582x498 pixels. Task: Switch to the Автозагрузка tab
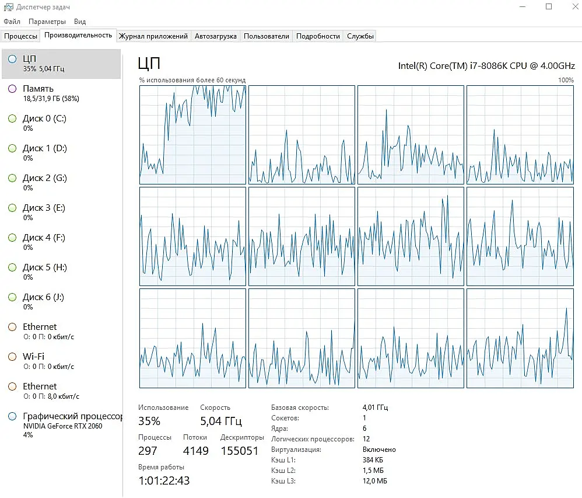(x=216, y=36)
